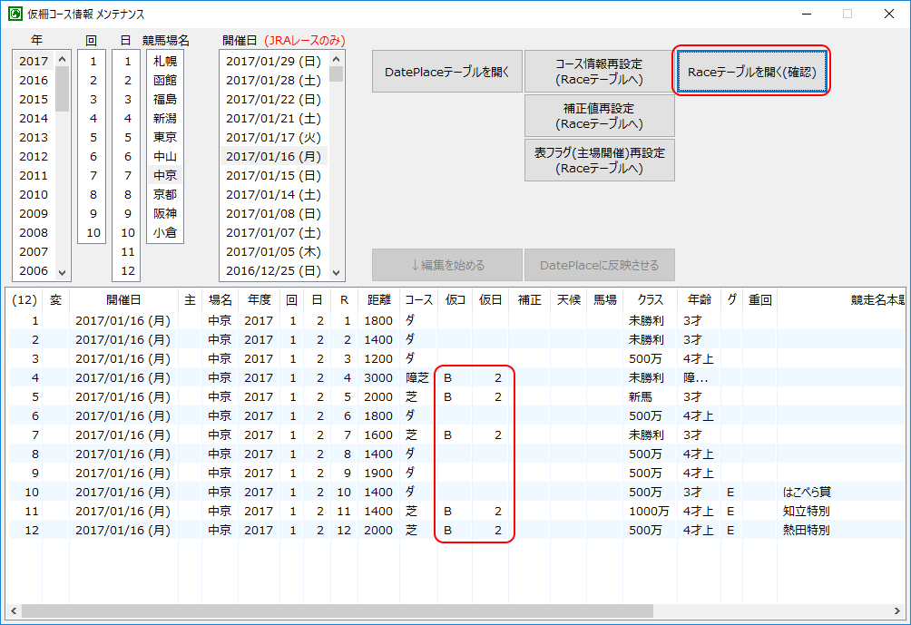911x625 pixels.
Task: Click the 距離 column header
Action: click(x=378, y=299)
